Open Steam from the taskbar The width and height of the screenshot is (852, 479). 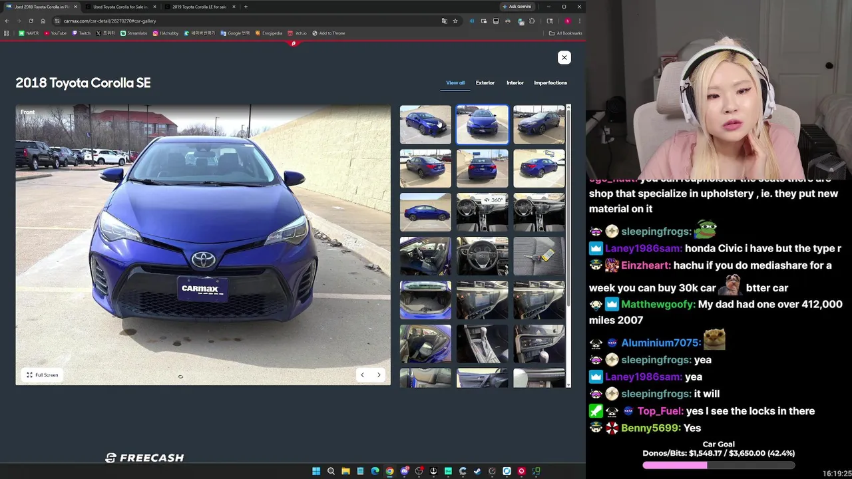[477, 471]
